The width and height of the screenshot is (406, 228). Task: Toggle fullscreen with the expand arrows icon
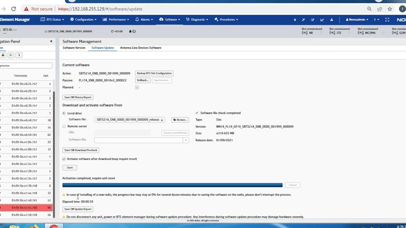coord(387,20)
